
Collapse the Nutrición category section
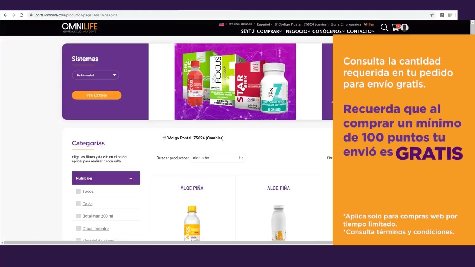(x=131, y=178)
